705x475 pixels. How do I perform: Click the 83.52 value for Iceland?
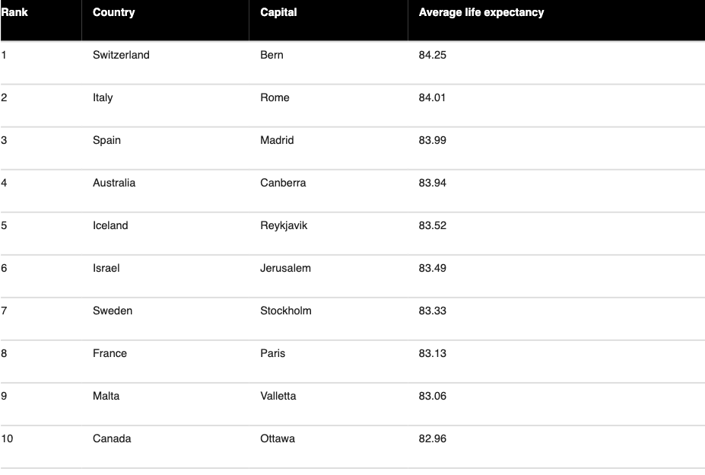[x=433, y=225]
